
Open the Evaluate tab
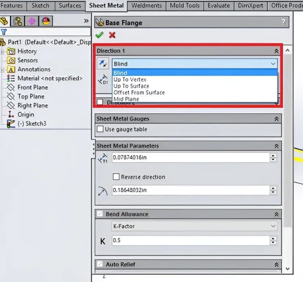(x=219, y=5)
